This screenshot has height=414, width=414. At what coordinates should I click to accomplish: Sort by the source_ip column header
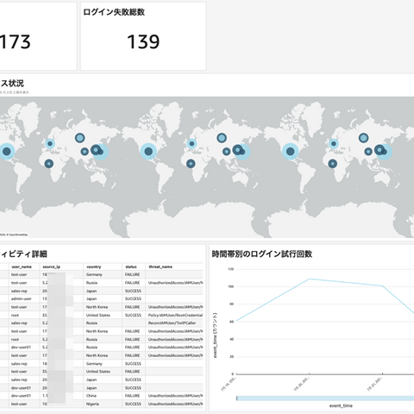click(52, 267)
